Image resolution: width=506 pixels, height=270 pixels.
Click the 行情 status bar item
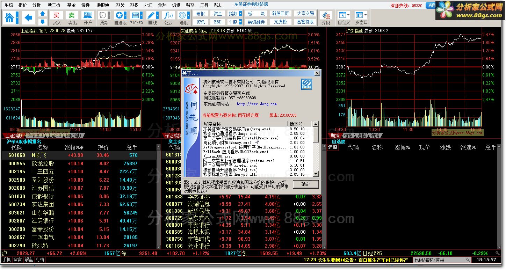[40, 260]
